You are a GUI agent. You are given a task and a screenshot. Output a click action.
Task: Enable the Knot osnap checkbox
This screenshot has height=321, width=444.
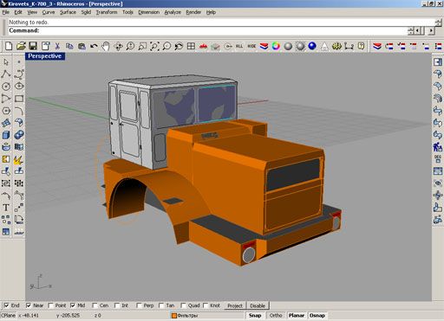(x=206, y=305)
